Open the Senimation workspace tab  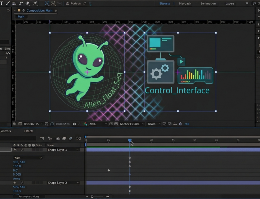tap(208, 4)
